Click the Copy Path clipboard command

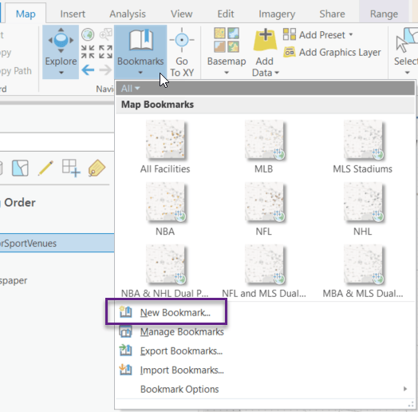tap(16, 71)
